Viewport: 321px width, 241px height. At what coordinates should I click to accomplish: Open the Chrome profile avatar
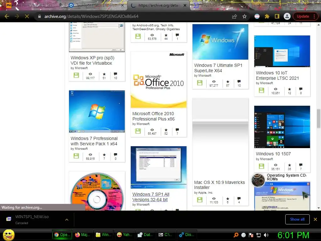287,16
